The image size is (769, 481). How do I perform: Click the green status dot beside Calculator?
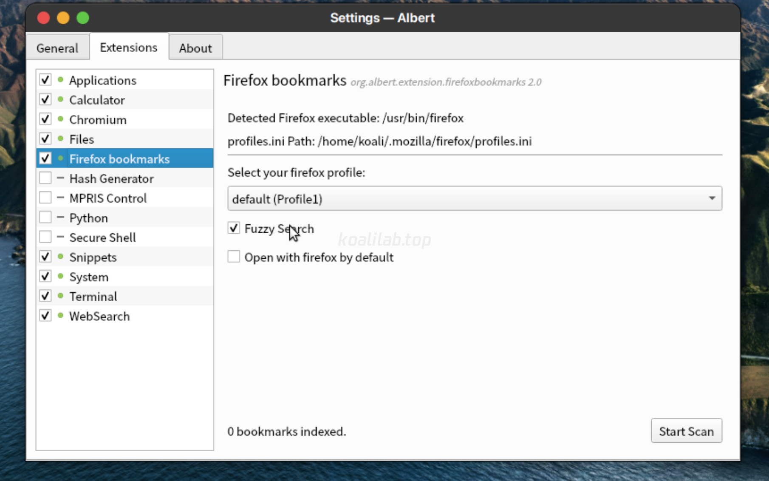(x=60, y=99)
